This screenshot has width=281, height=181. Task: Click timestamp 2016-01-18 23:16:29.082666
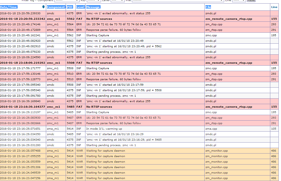[x=20, y=123]
